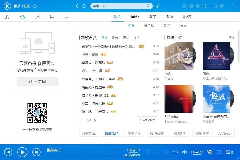Switch to the 电台 tab

point(135,17)
